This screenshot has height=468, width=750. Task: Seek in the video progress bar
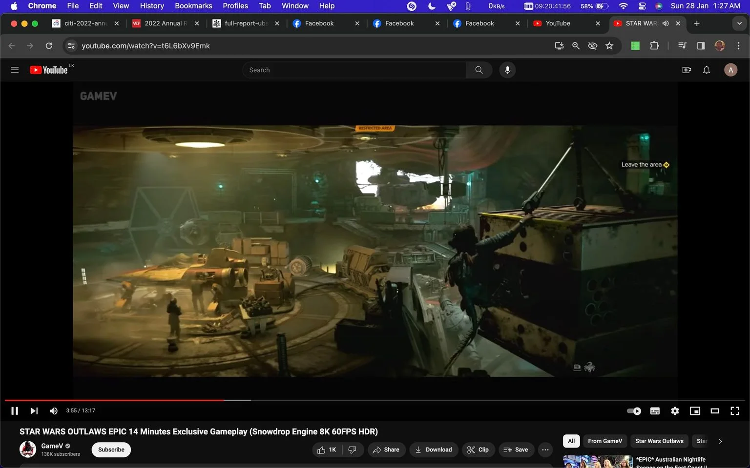pos(375,400)
